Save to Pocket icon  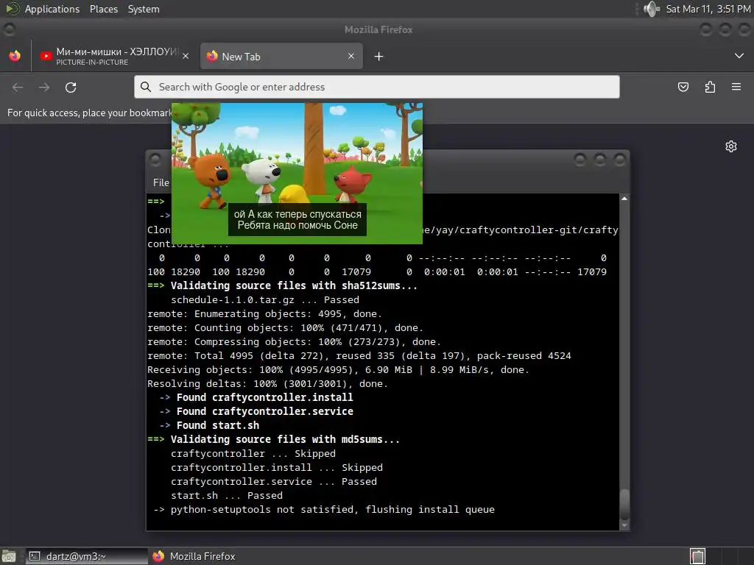(683, 87)
